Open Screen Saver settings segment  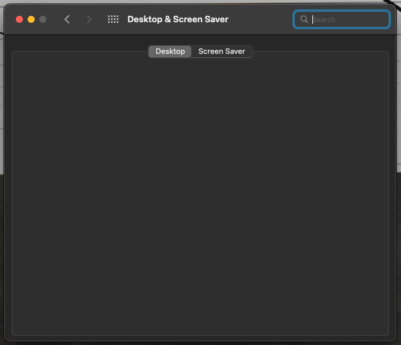pyautogui.click(x=221, y=52)
